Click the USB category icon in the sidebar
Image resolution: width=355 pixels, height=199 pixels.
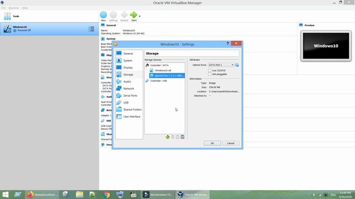click(119, 102)
